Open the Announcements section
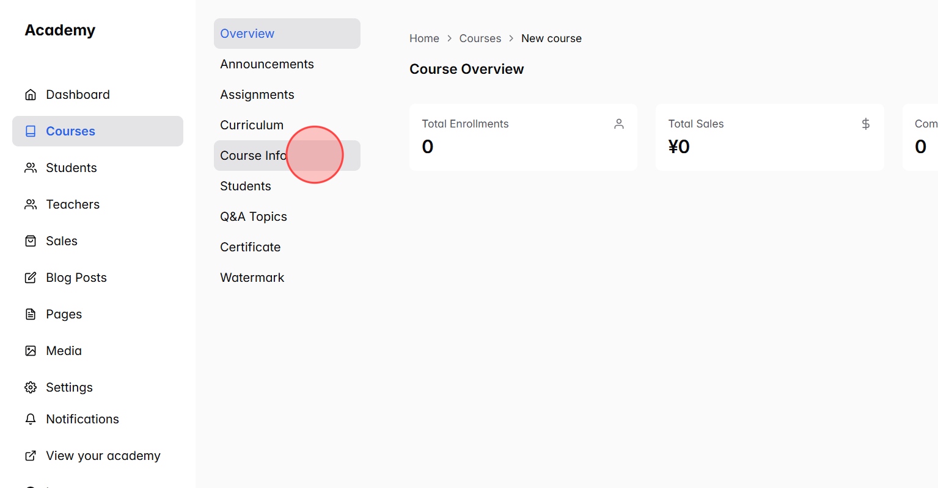Image resolution: width=938 pixels, height=488 pixels. (267, 63)
